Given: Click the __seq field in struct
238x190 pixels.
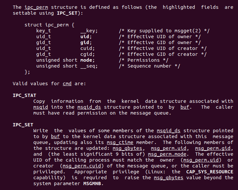Looking at the screenshot, I should coord(88,66).
